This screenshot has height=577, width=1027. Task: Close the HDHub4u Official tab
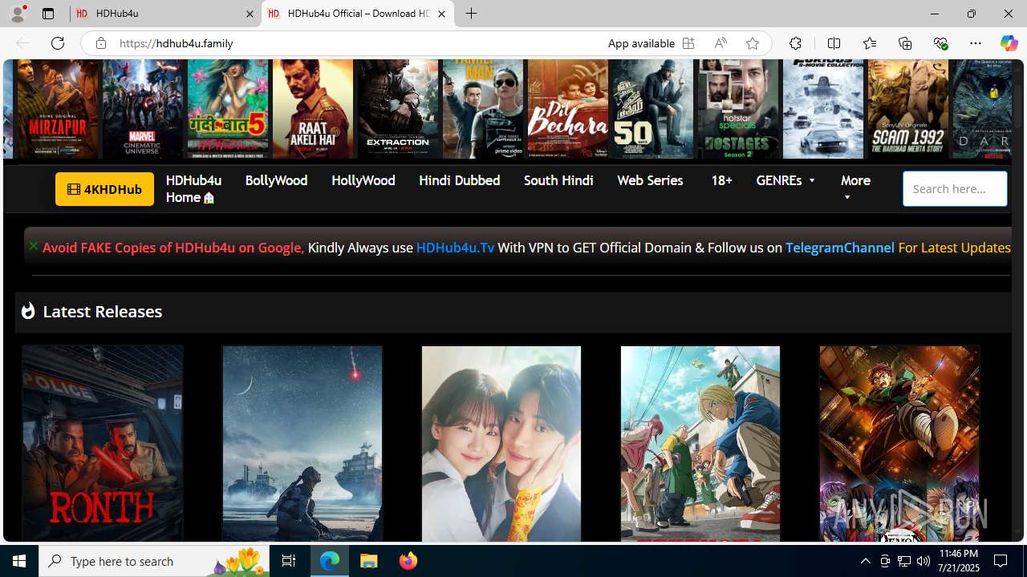click(x=441, y=14)
